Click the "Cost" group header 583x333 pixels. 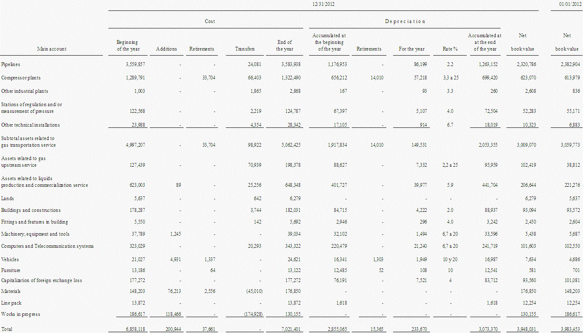pyautogui.click(x=210, y=21)
